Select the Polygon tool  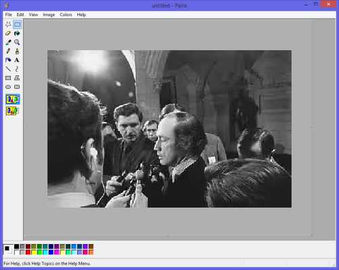(x=17, y=78)
